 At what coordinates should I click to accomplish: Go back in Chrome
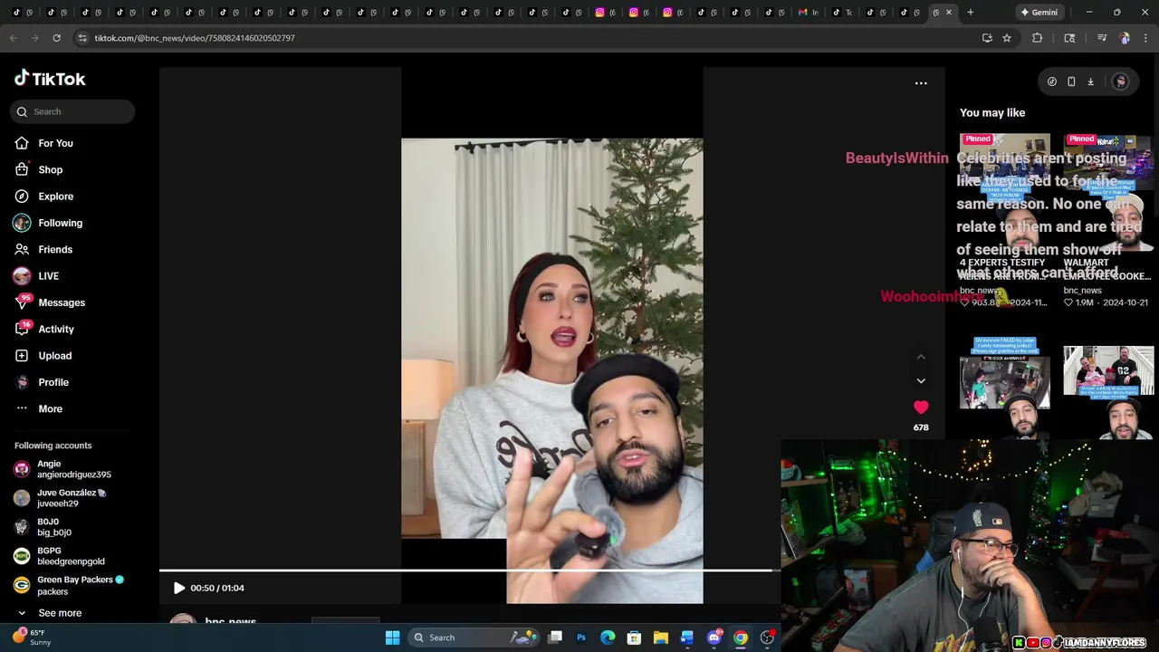tap(13, 38)
